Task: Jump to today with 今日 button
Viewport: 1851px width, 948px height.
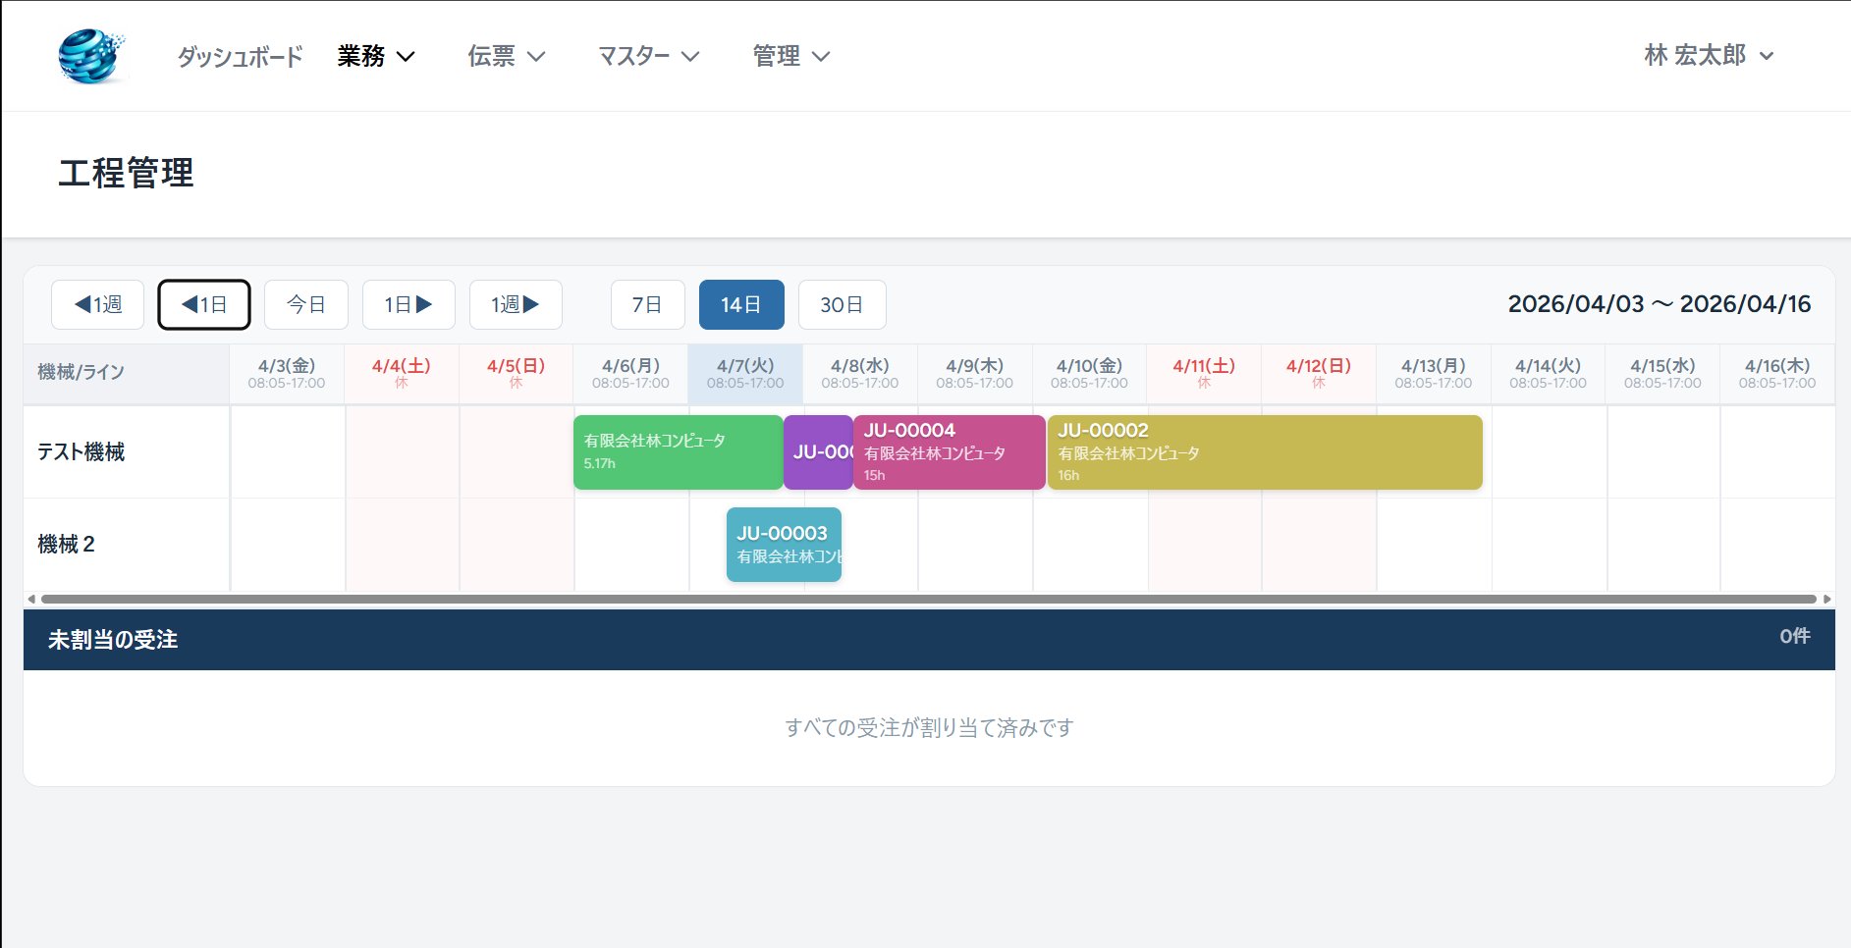Action: (x=306, y=304)
